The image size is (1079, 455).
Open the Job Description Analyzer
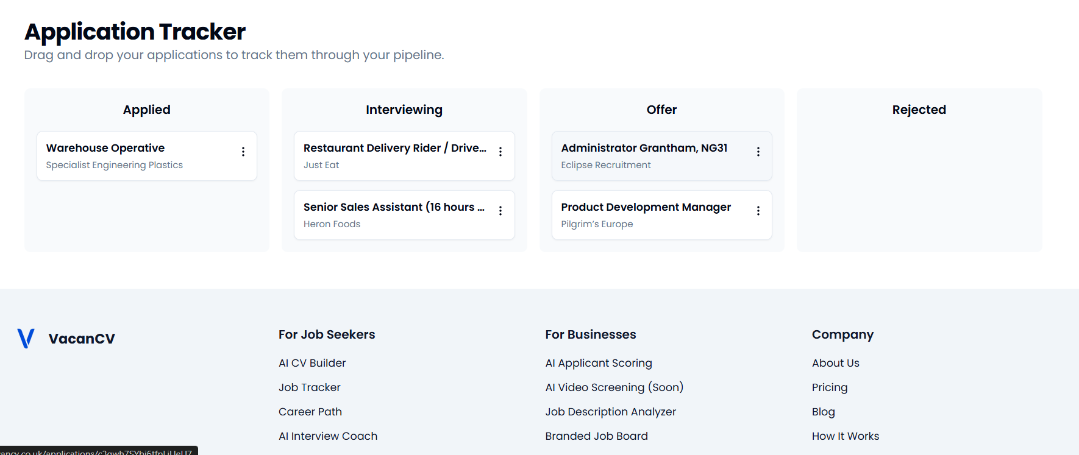610,412
